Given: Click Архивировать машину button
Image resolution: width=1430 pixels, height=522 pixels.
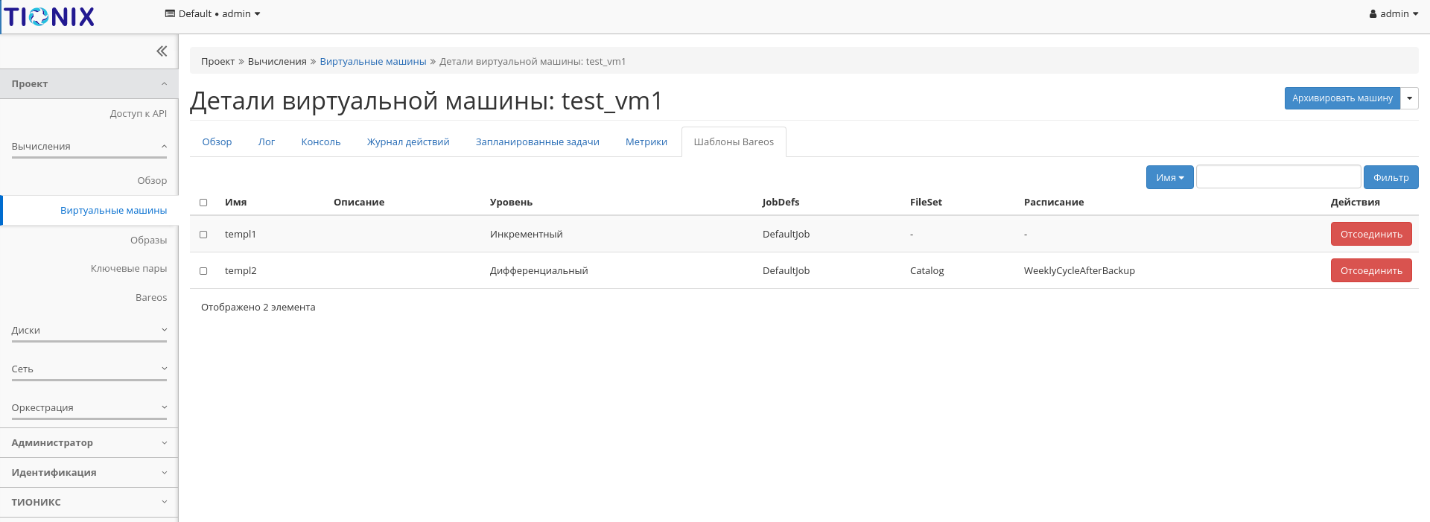Looking at the screenshot, I should point(1341,98).
